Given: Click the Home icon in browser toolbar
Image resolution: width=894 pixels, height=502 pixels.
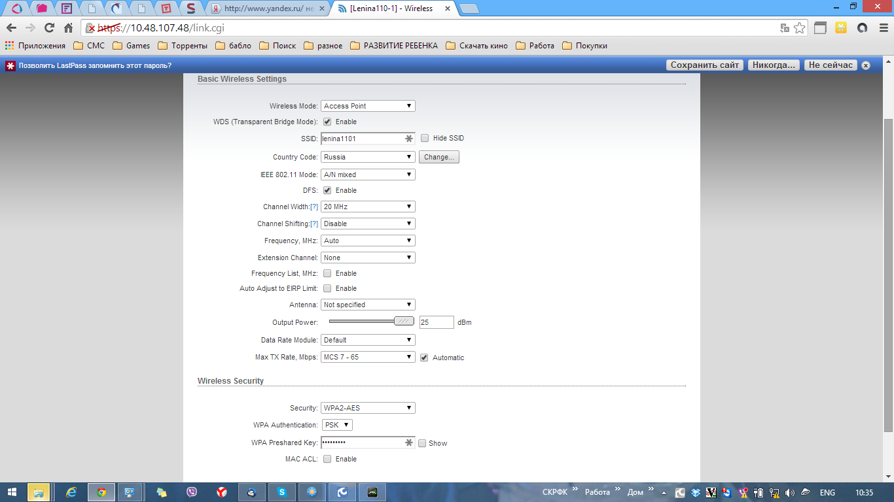Looking at the screenshot, I should [x=68, y=28].
